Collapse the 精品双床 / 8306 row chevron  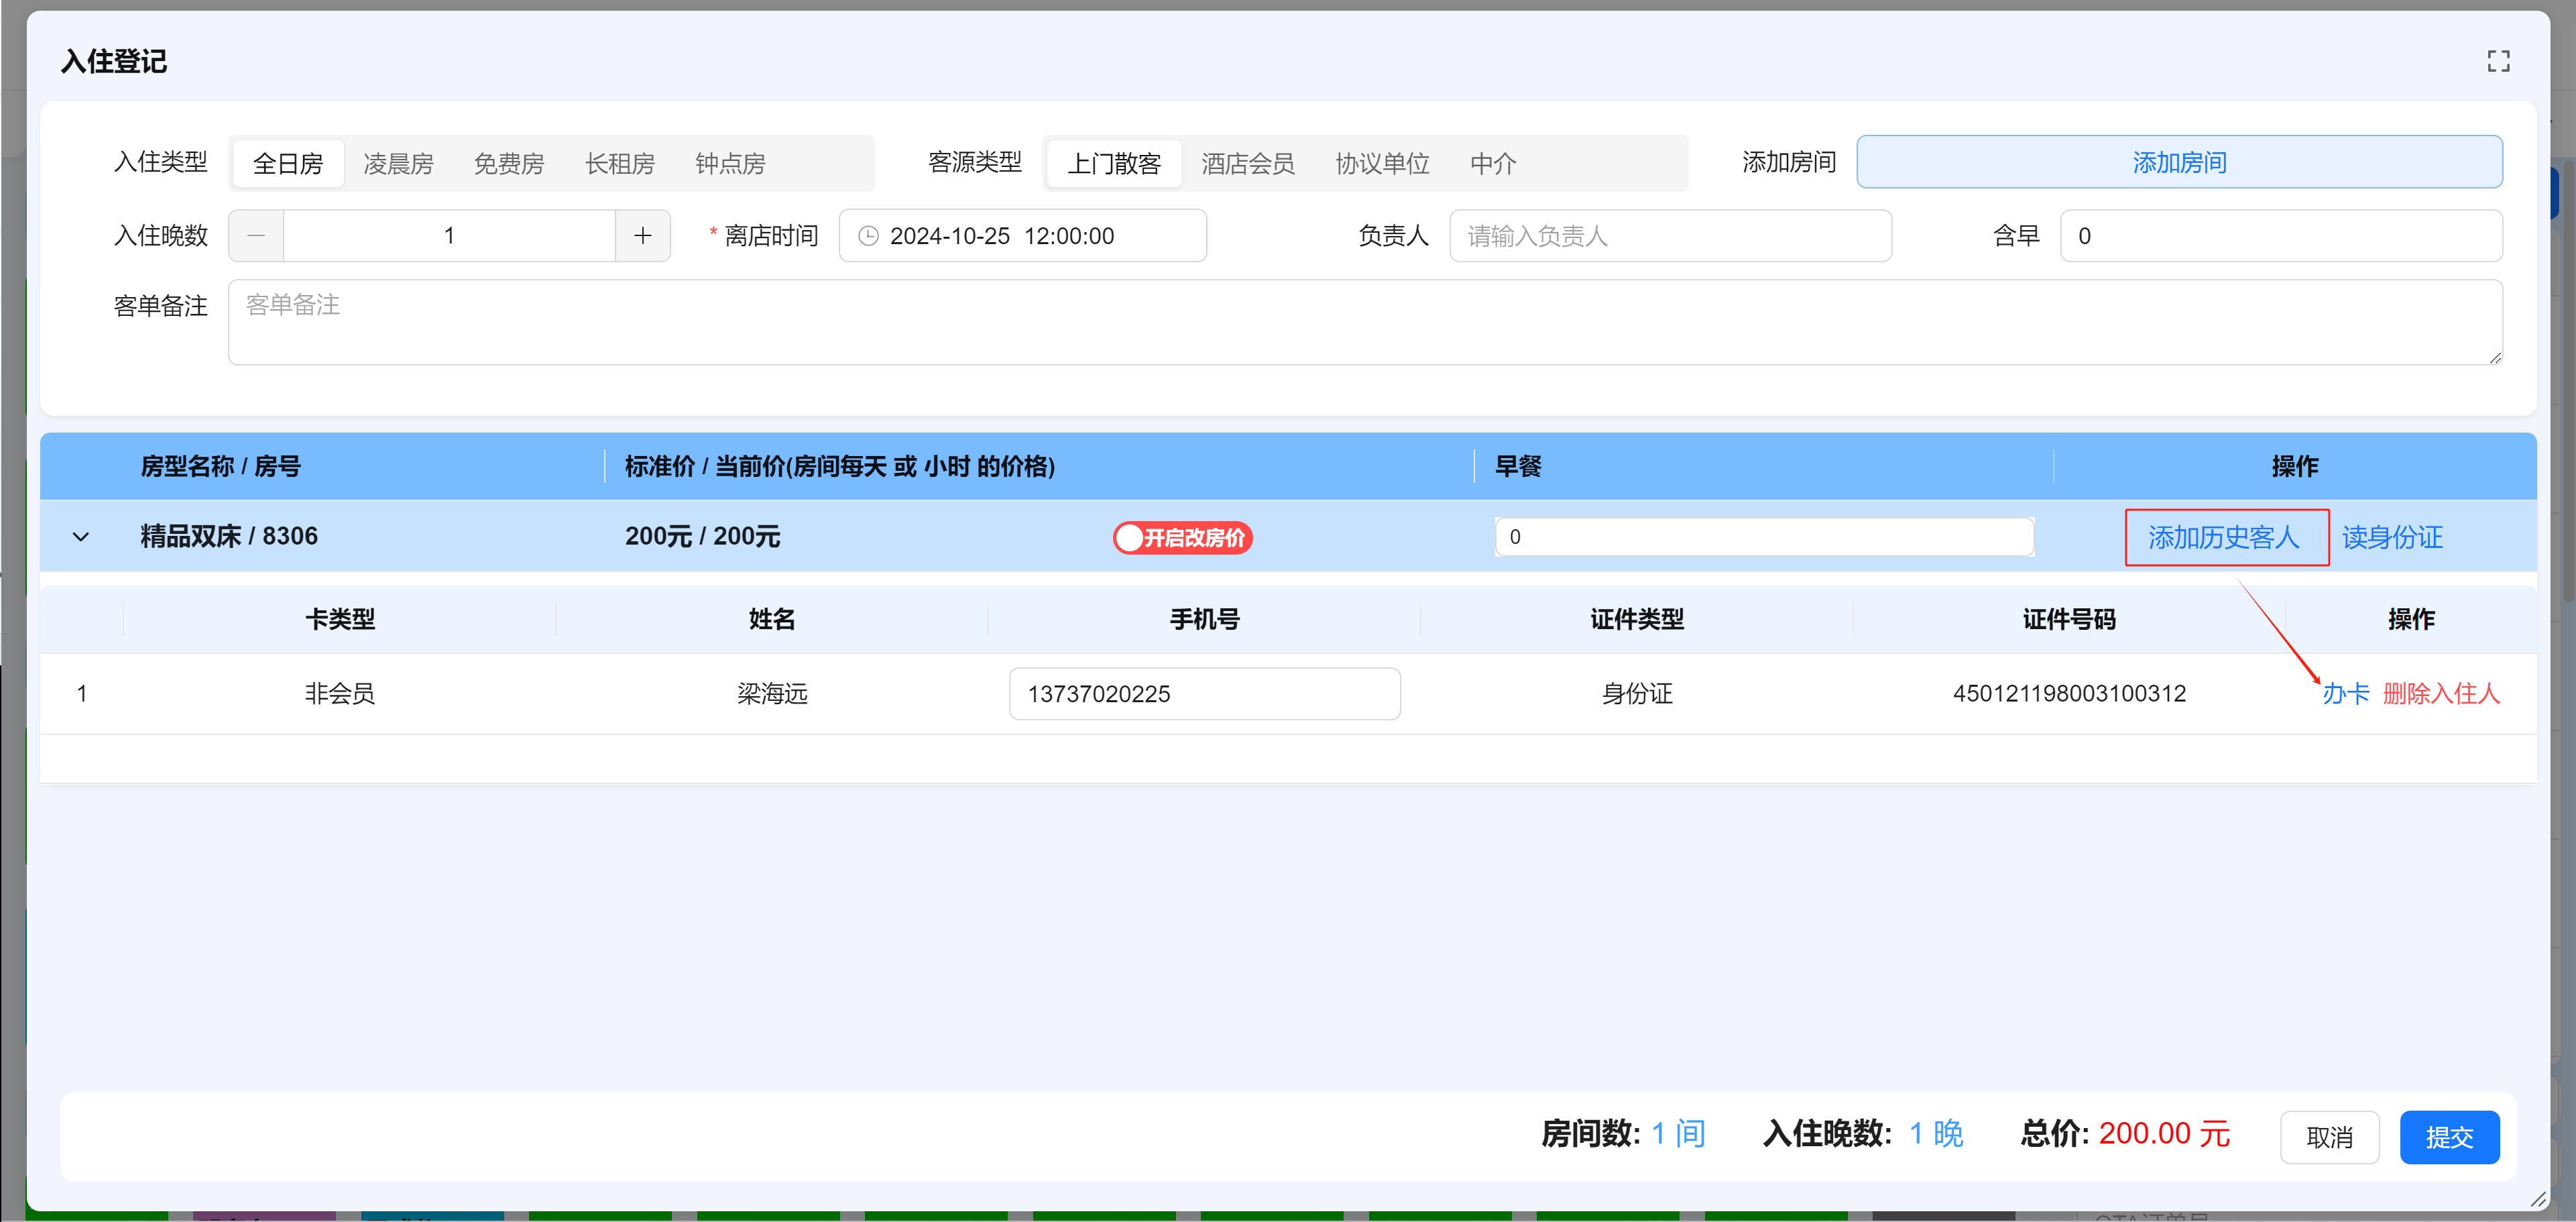point(81,537)
